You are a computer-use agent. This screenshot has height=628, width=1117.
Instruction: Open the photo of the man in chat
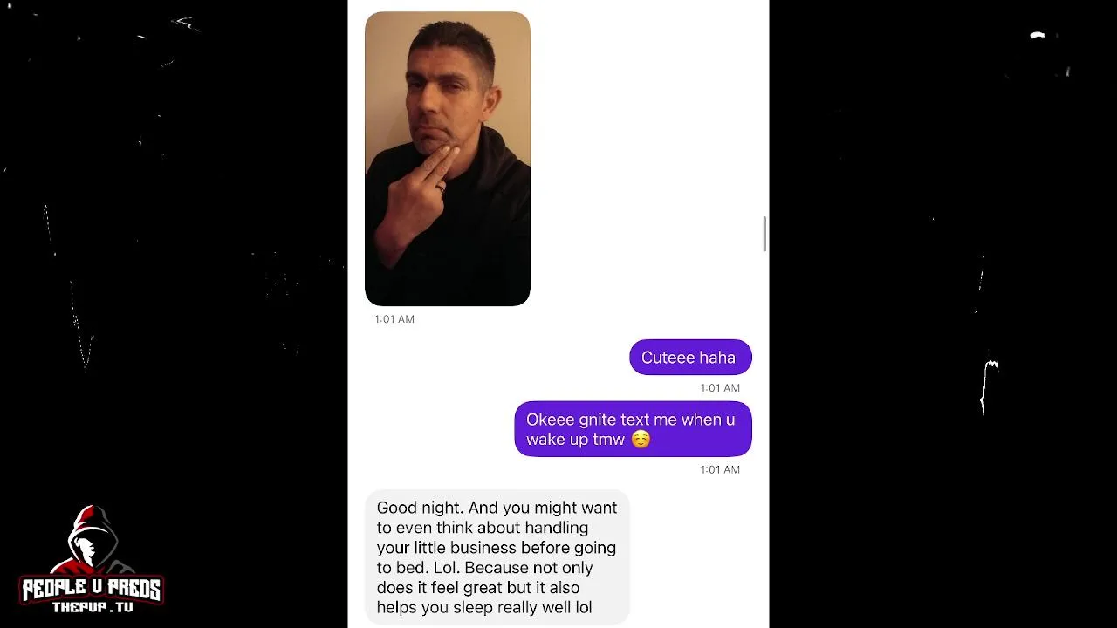tap(448, 159)
